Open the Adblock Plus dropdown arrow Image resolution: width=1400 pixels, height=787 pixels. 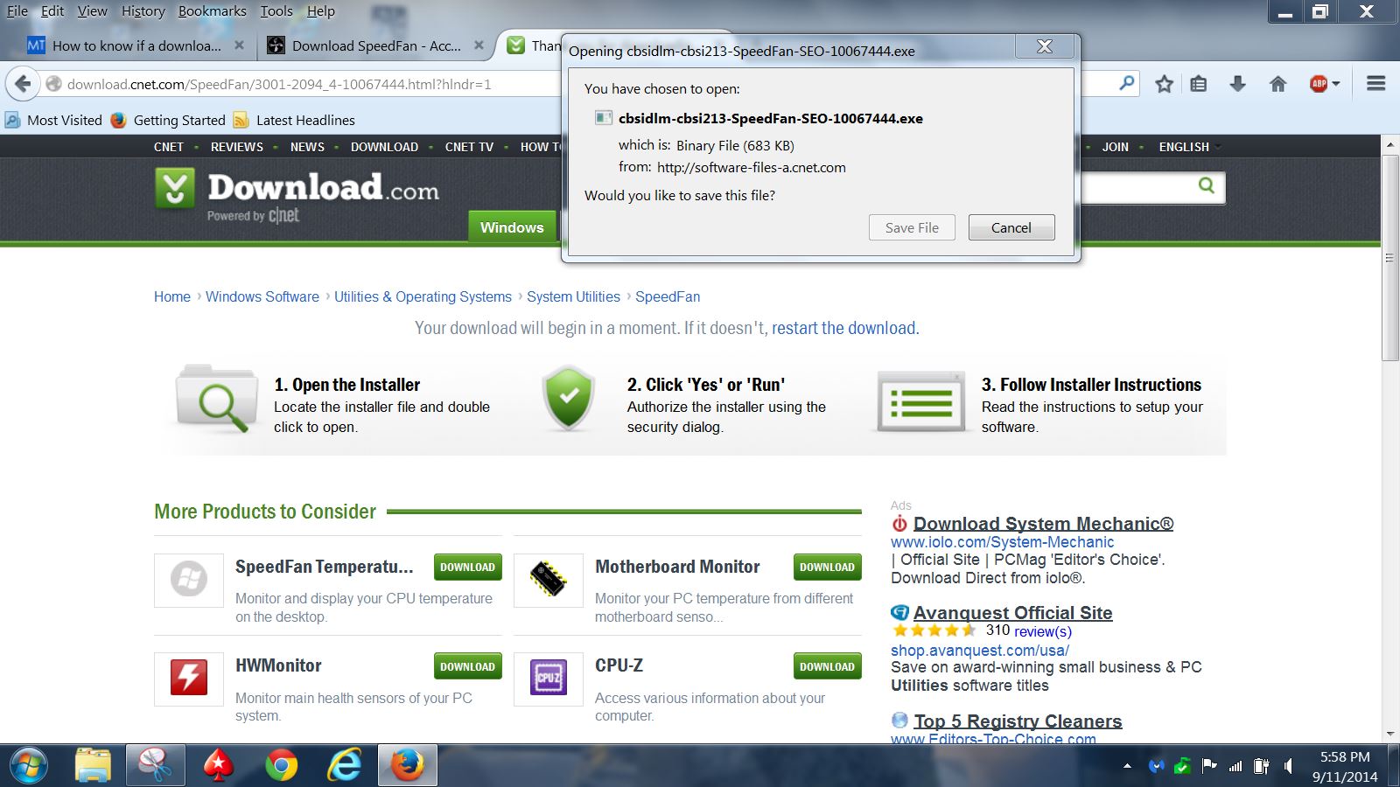click(x=1336, y=84)
